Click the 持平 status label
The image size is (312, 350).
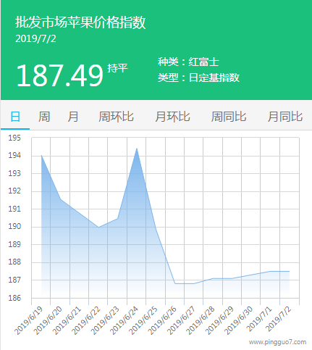coord(117,68)
